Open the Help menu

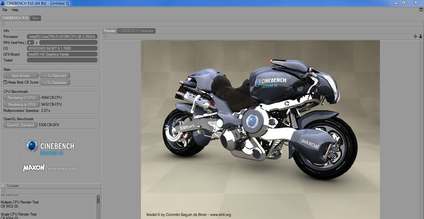[15, 10]
